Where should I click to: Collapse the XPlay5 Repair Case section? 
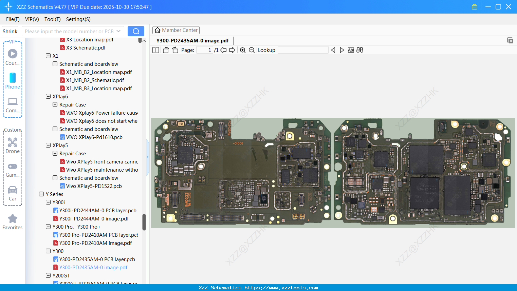tap(55, 153)
